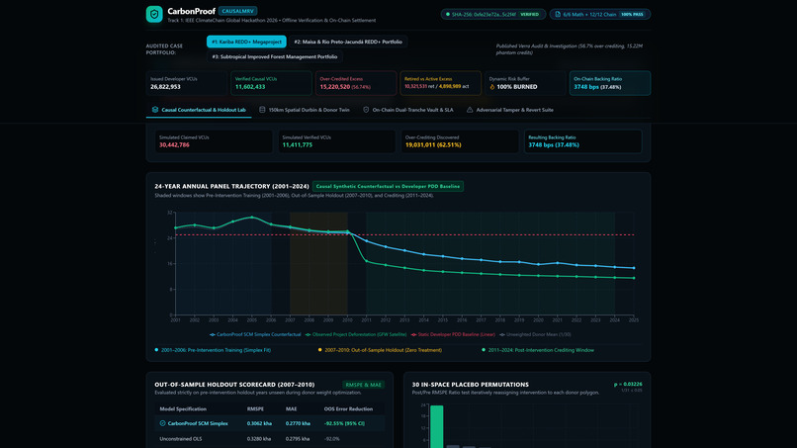Click the 2007–2010 Out-of-Sample Holdout legend
The width and height of the screenshot is (797, 448).
click(380, 350)
